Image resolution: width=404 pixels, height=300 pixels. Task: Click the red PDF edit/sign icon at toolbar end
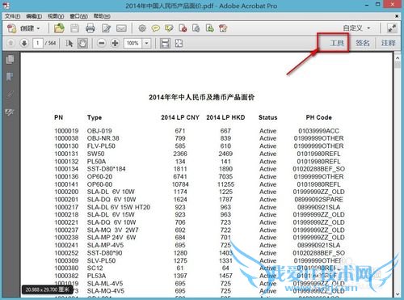[223, 28]
